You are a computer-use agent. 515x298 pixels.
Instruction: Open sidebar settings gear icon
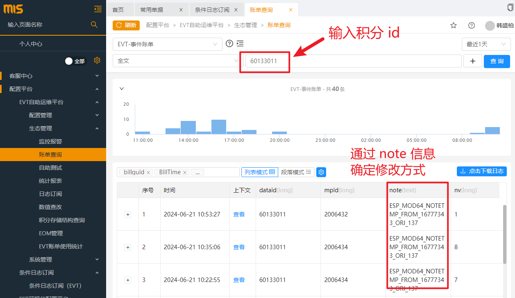click(x=97, y=60)
